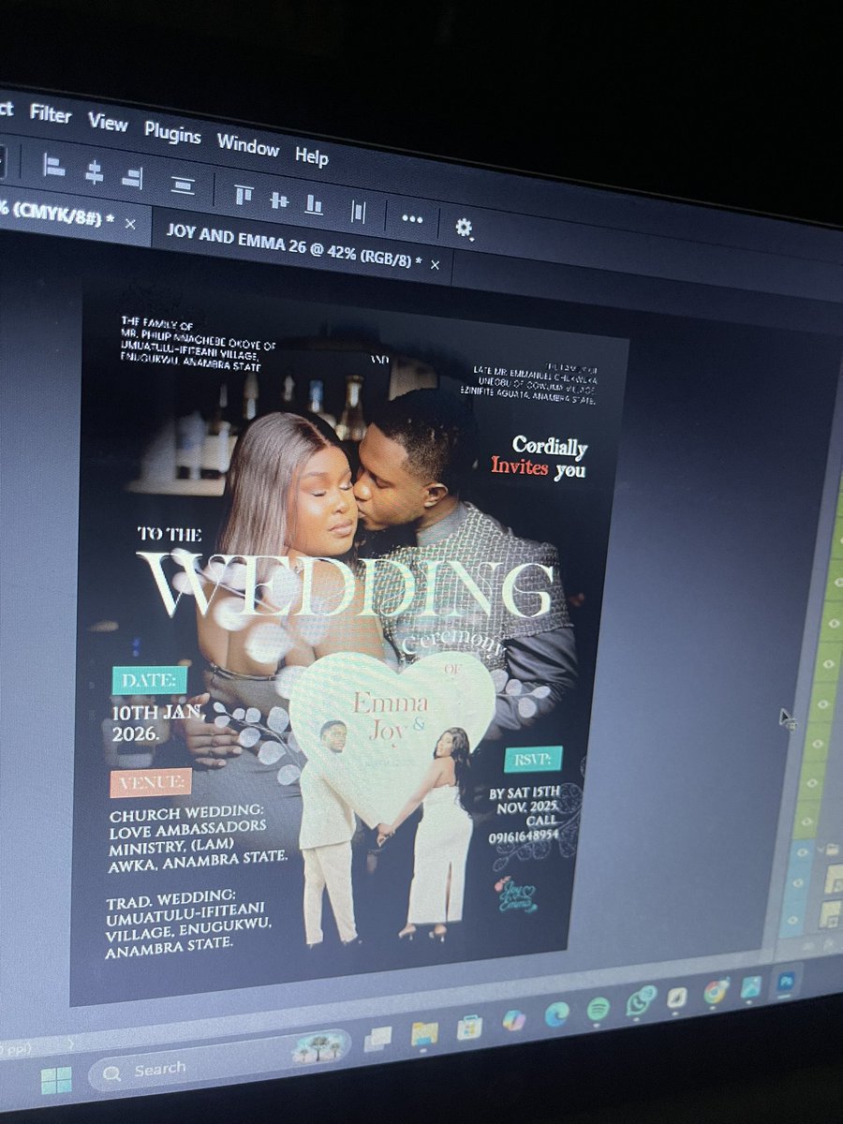The width and height of the screenshot is (843, 1124).
Task: Close the CMYK/8# document tab
Action: pyautogui.click(x=130, y=224)
